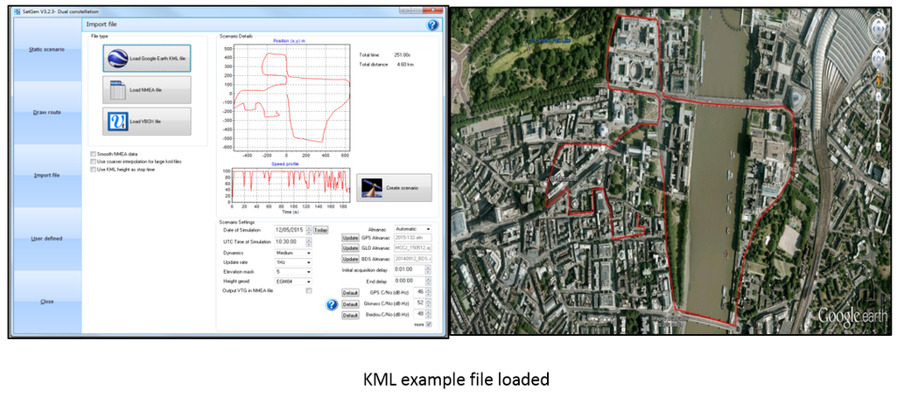Switch to Static scenario in sidebar

point(46,50)
